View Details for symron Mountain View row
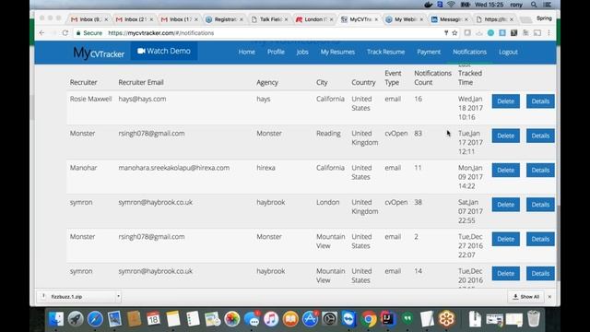 (x=540, y=274)
